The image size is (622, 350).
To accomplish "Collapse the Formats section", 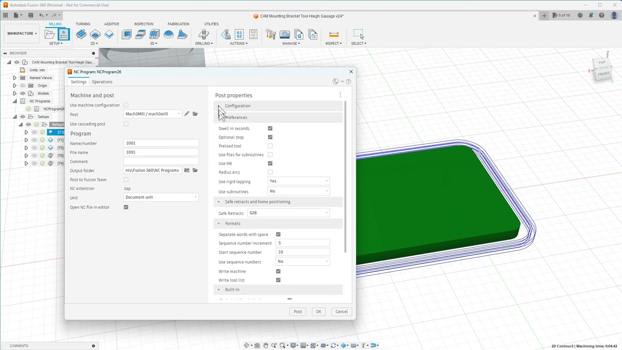I will pyautogui.click(x=219, y=224).
